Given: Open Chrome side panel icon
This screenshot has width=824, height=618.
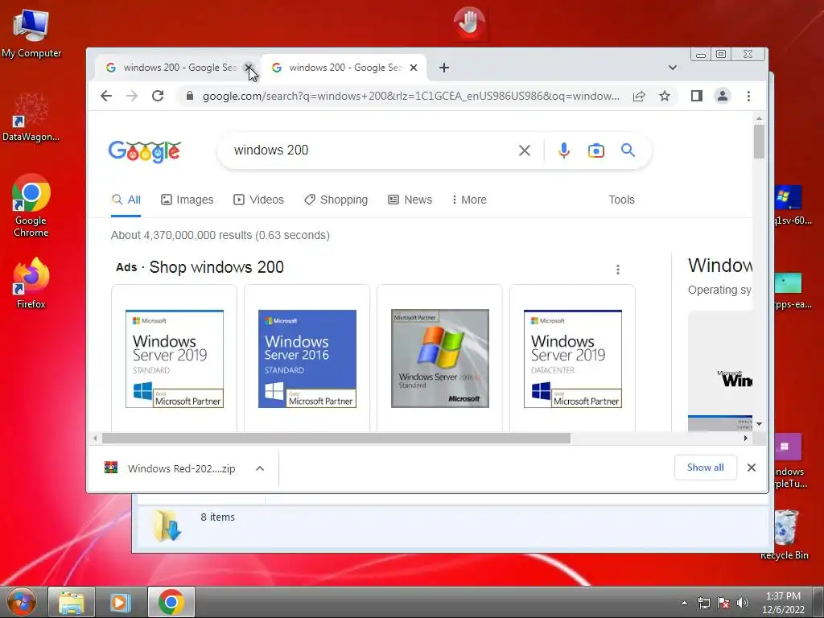Looking at the screenshot, I should tap(697, 96).
